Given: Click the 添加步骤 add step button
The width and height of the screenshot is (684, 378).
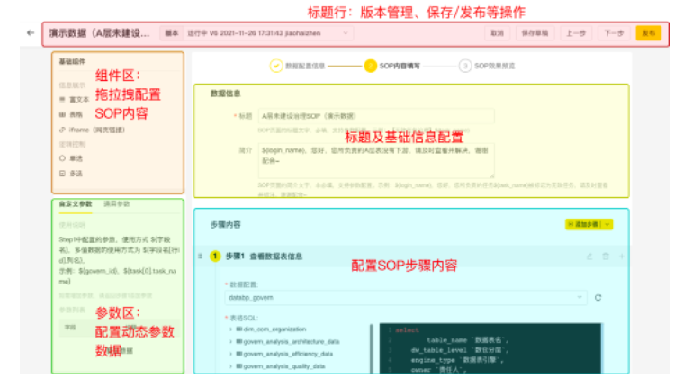Looking at the screenshot, I should [583, 224].
